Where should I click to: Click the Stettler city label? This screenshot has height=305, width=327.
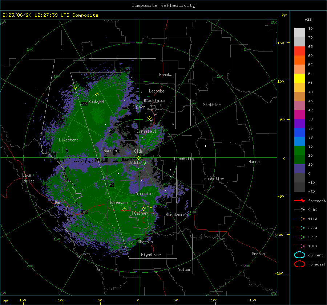point(212,105)
